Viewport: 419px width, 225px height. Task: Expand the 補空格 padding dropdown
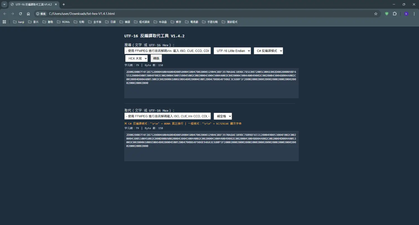click(x=223, y=116)
